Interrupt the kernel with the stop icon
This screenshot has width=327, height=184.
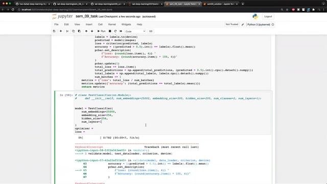pyautogui.click(x=110, y=31)
